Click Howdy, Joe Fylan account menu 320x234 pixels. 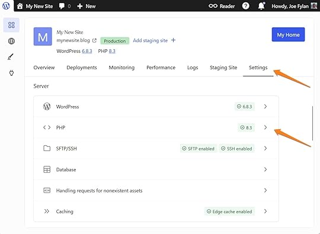(x=290, y=7)
